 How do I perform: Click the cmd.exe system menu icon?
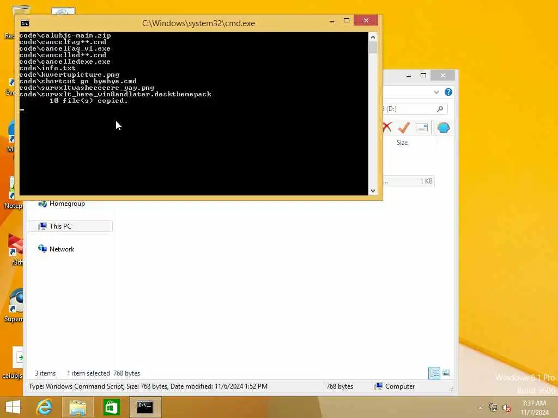click(25, 23)
